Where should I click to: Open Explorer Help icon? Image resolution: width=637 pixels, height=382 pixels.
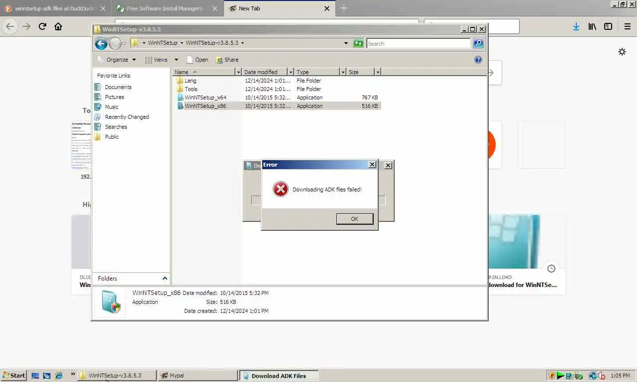click(x=478, y=60)
